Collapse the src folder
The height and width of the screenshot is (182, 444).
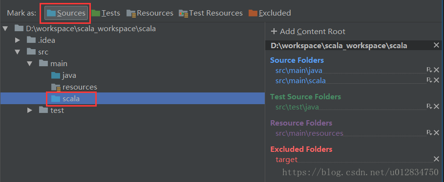click(x=18, y=52)
